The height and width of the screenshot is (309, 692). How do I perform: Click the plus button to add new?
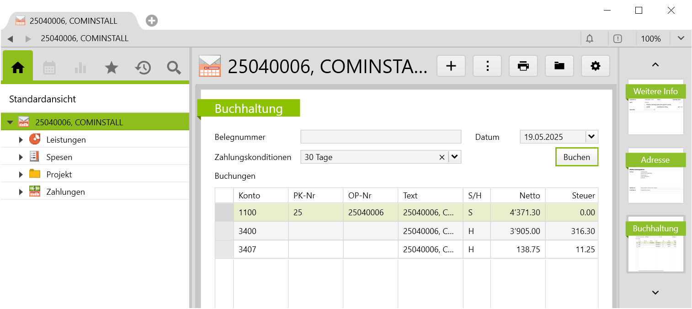pos(451,66)
